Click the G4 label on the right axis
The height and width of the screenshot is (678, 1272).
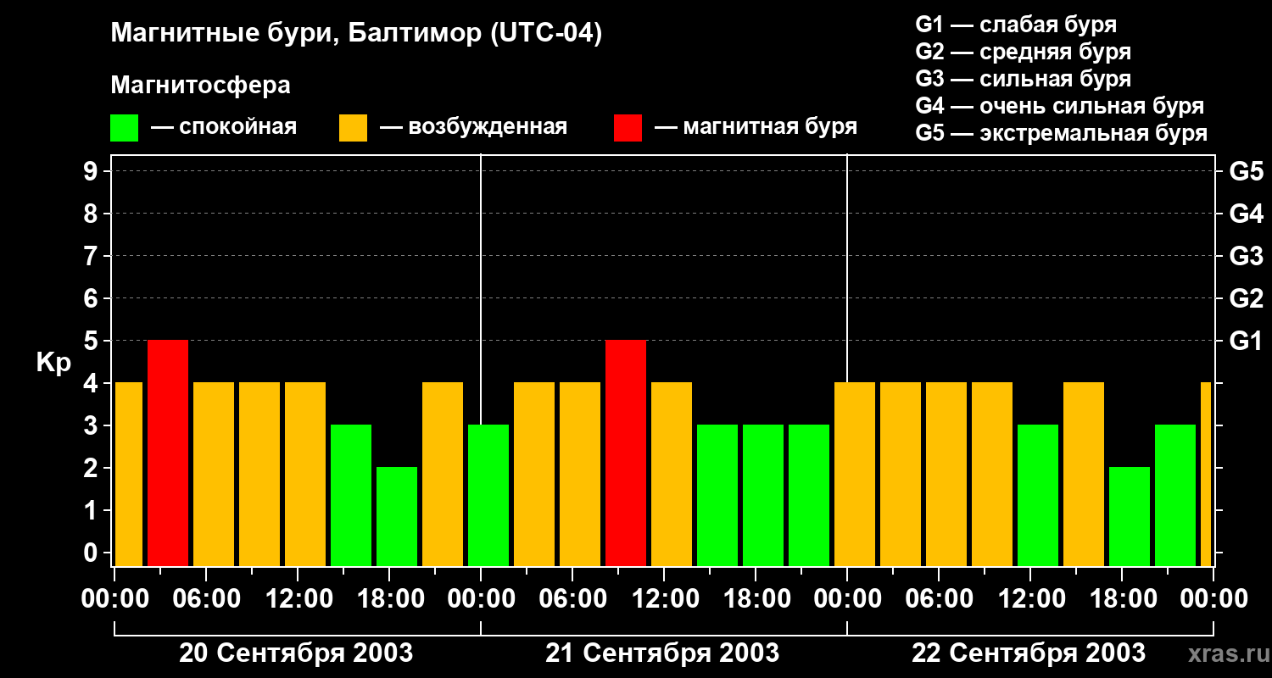pyautogui.click(x=1247, y=214)
